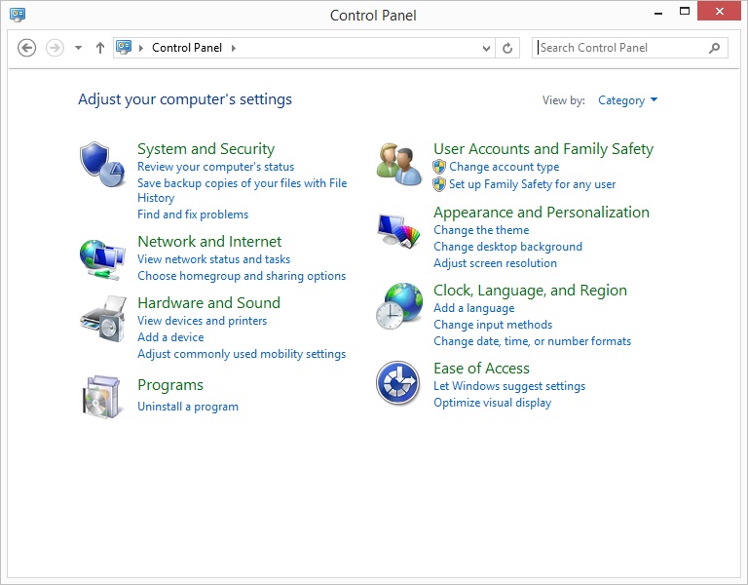Click the title bar Control Panel window icon
The width and height of the screenshot is (748, 585).
click(18, 15)
